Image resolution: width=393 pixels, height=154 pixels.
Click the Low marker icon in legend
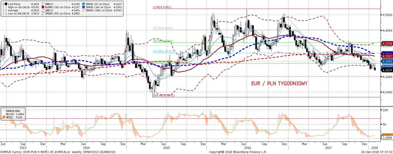click(6, 13)
